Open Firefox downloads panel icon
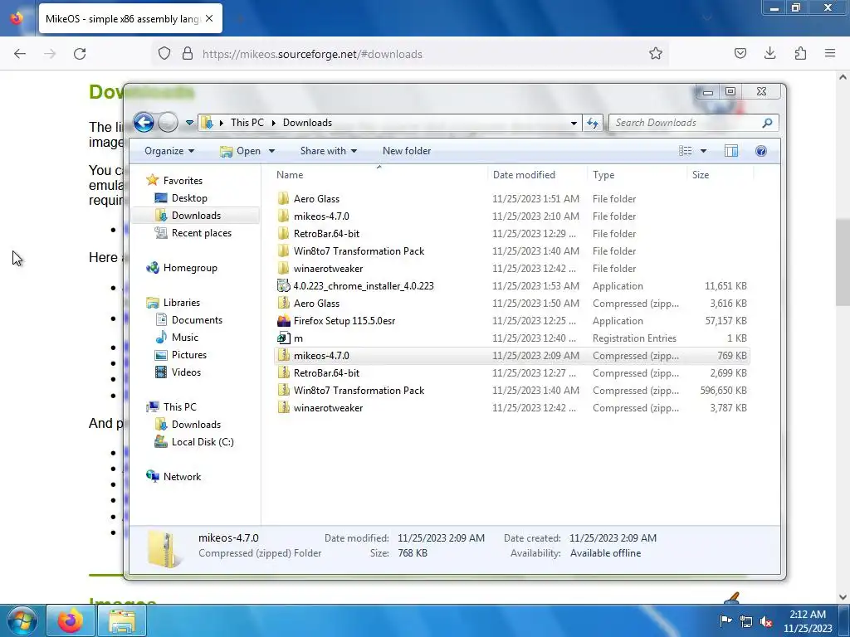Viewport: 850px width, 637px height. [x=769, y=53]
